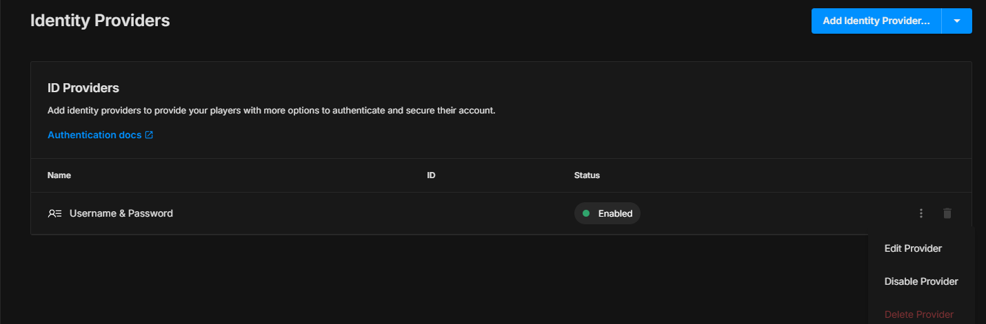Click the Identity Providers page heading
986x324 pixels.
[x=100, y=21]
